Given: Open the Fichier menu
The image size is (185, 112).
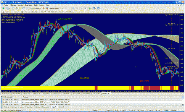Looking at the screenshot, I should (6, 5).
